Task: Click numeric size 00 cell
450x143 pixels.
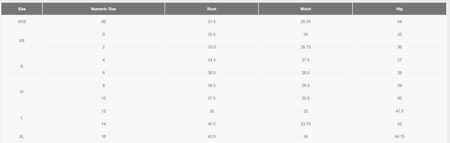Action: pos(103,22)
